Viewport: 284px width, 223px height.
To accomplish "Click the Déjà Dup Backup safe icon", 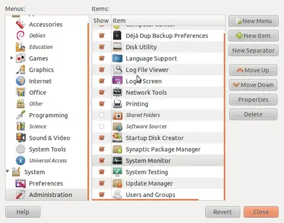I will pyautogui.click(x=117, y=36).
